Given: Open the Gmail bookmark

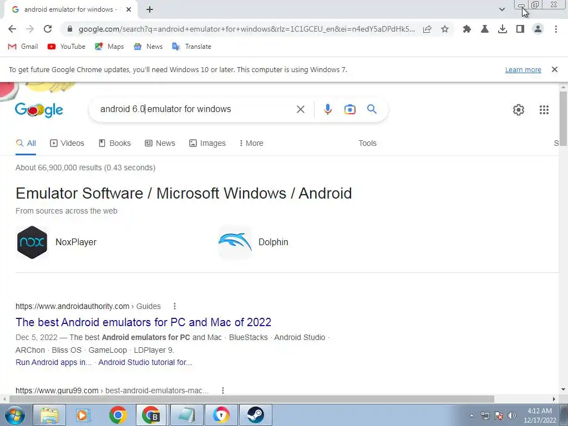Looking at the screenshot, I should point(23,47).
